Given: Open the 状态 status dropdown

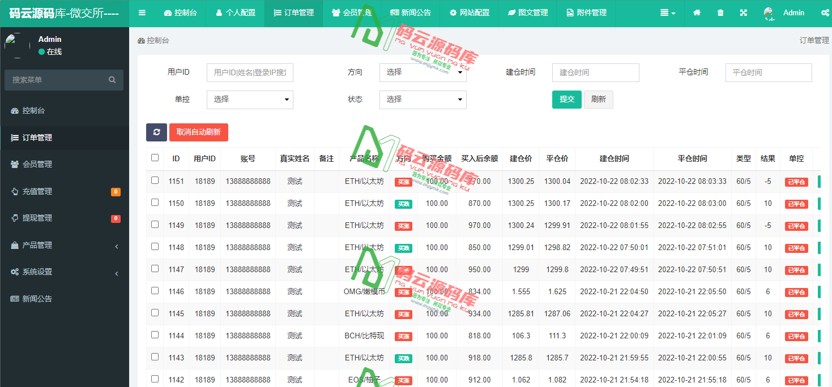Looking at the screenshot, I should click(x=422, y=100).
